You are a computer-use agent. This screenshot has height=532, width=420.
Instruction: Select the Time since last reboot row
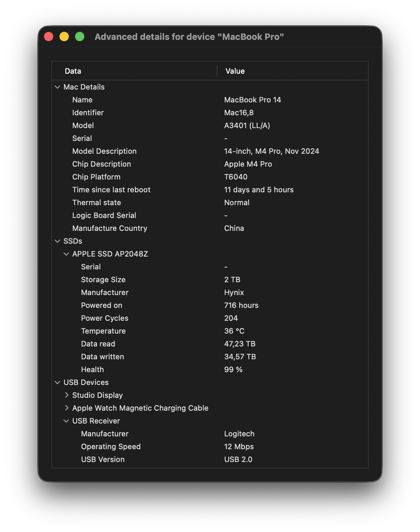pyautogui.click(x=111, y=190)
